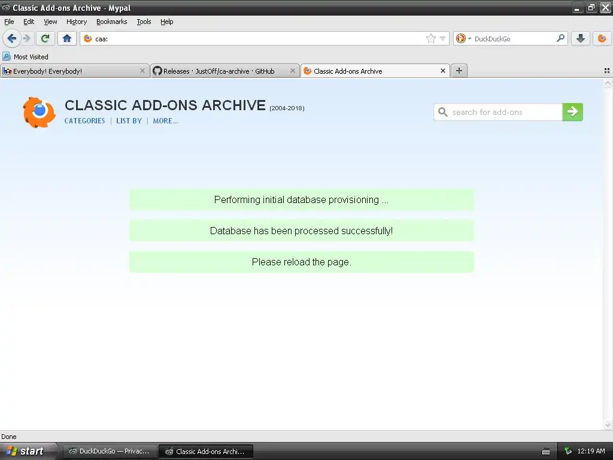
Task: Click the Done status bar text
Action: 8,437
